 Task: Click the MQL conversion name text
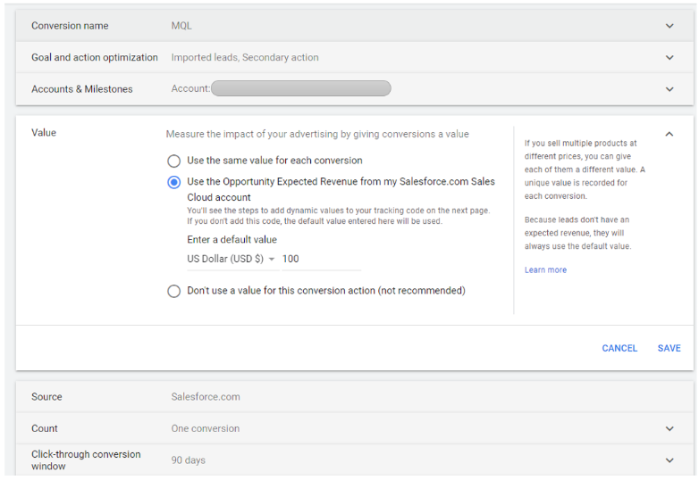click(181, 26)
